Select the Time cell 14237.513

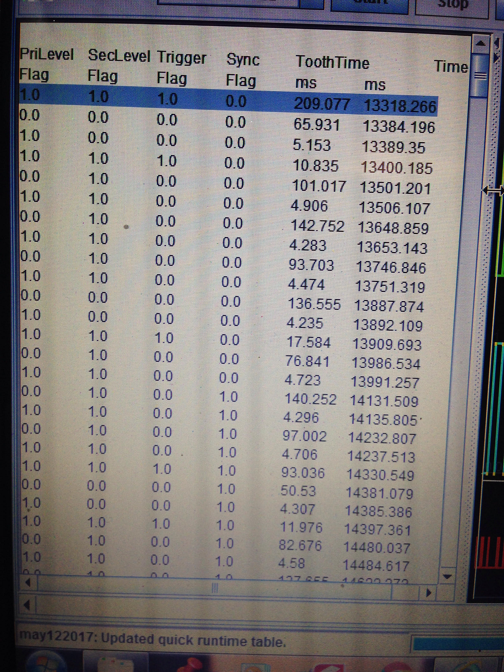point(382,456)
